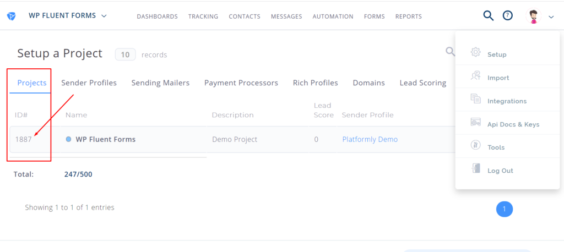564x252 pixels.
Task: Click the WP Fluent Forms project name
Action: click(x=105, y=140)
